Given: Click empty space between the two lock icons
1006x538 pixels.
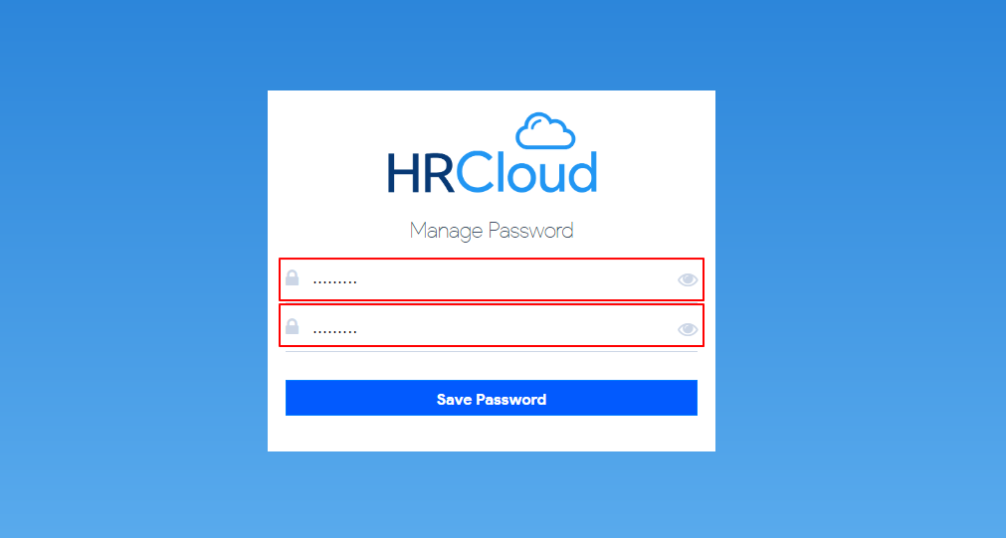Looking at the screenshot, I should tap(292, 302).
